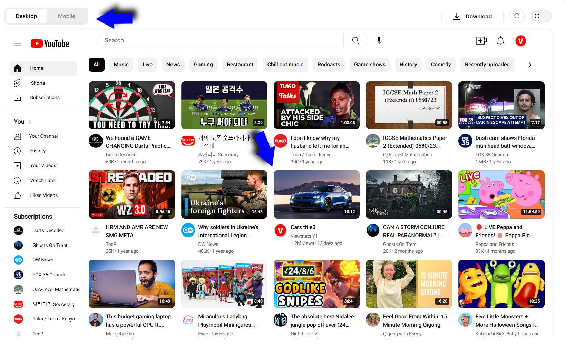Image resolution: width=566 pixels, height=345 pixels.
Task: Click the refresh preview icon
Action: [x=517, y=16]
